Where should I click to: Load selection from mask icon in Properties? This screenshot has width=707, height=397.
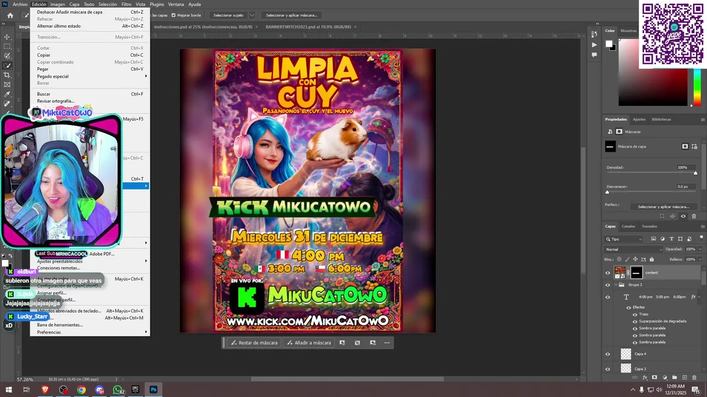point(662,216)
